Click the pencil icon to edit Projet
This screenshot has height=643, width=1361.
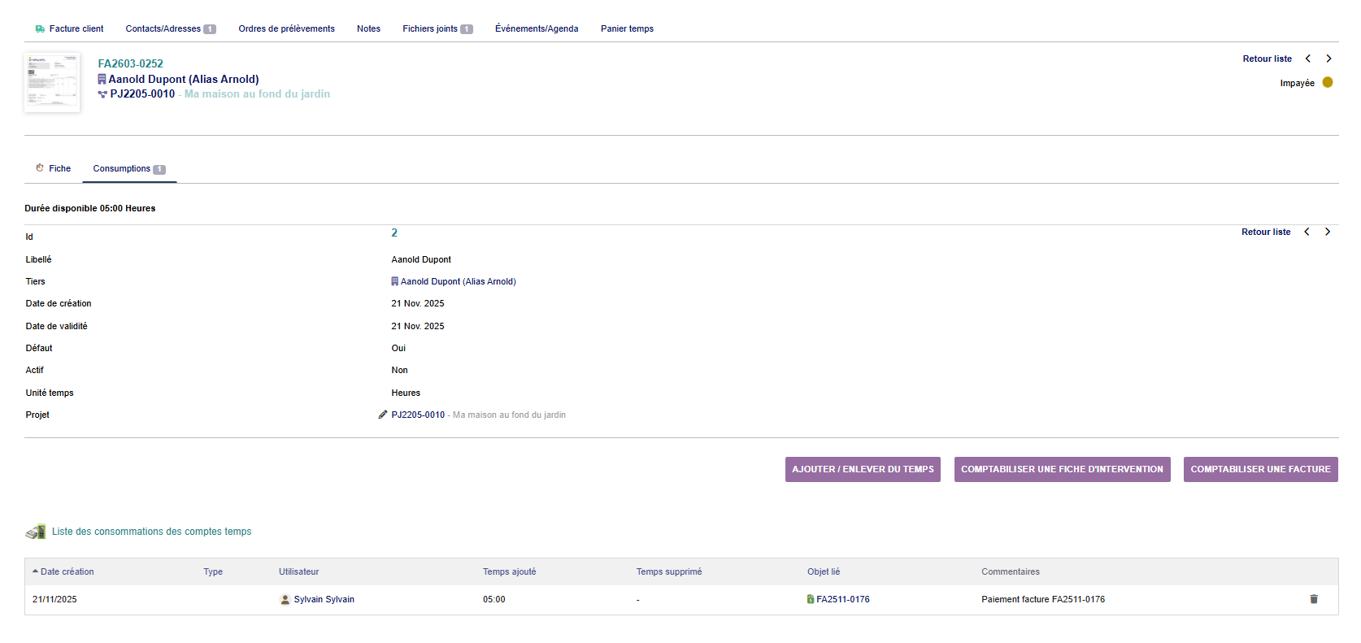383,415
